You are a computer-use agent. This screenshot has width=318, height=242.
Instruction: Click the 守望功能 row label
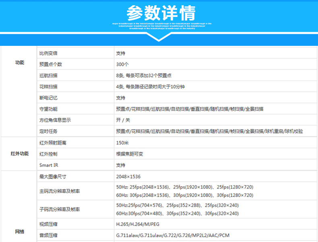(48, 109)
